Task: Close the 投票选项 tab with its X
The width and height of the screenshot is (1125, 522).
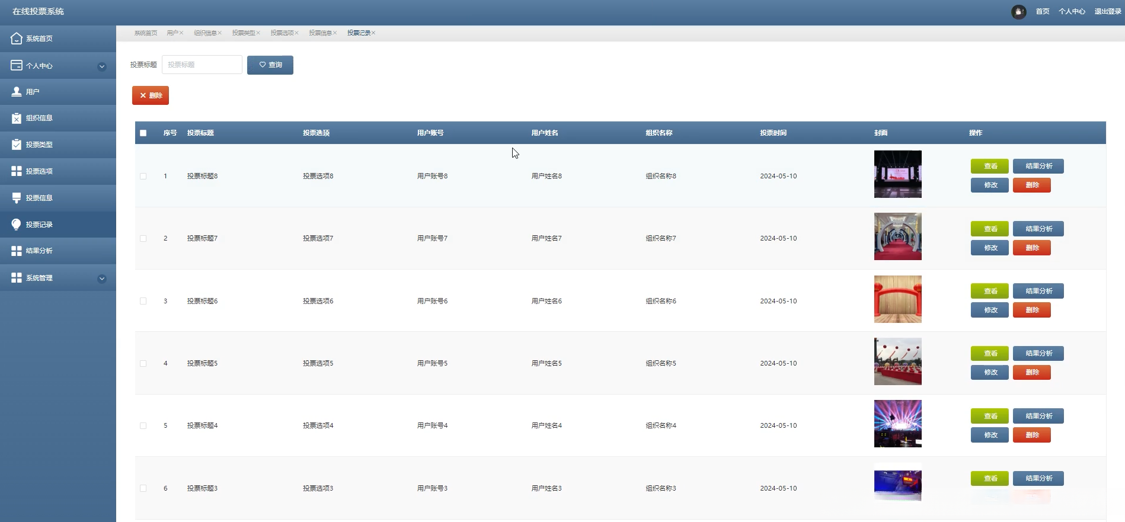Action: [296, 33]
